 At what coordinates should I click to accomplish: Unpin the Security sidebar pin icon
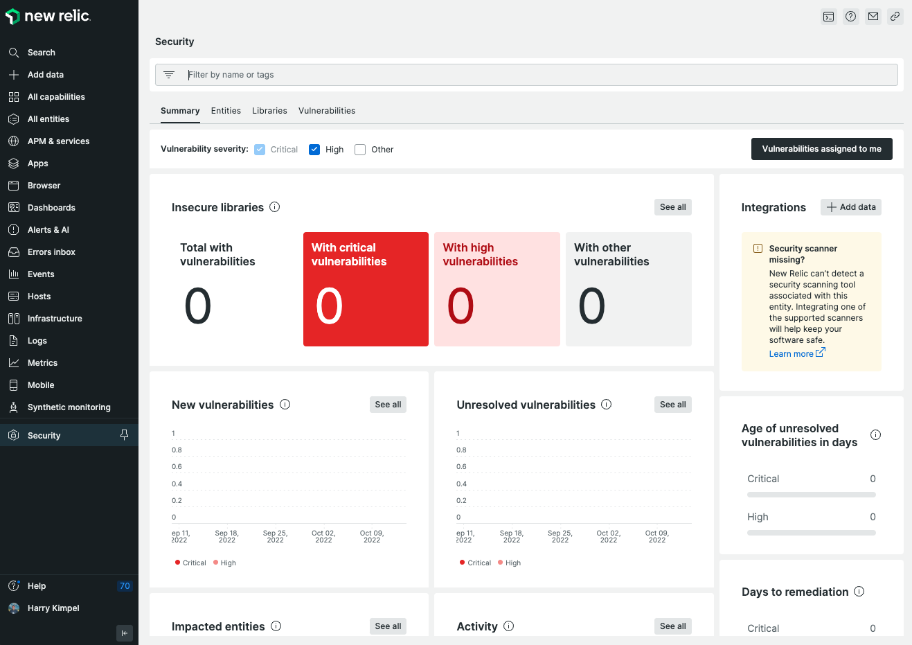124,434
